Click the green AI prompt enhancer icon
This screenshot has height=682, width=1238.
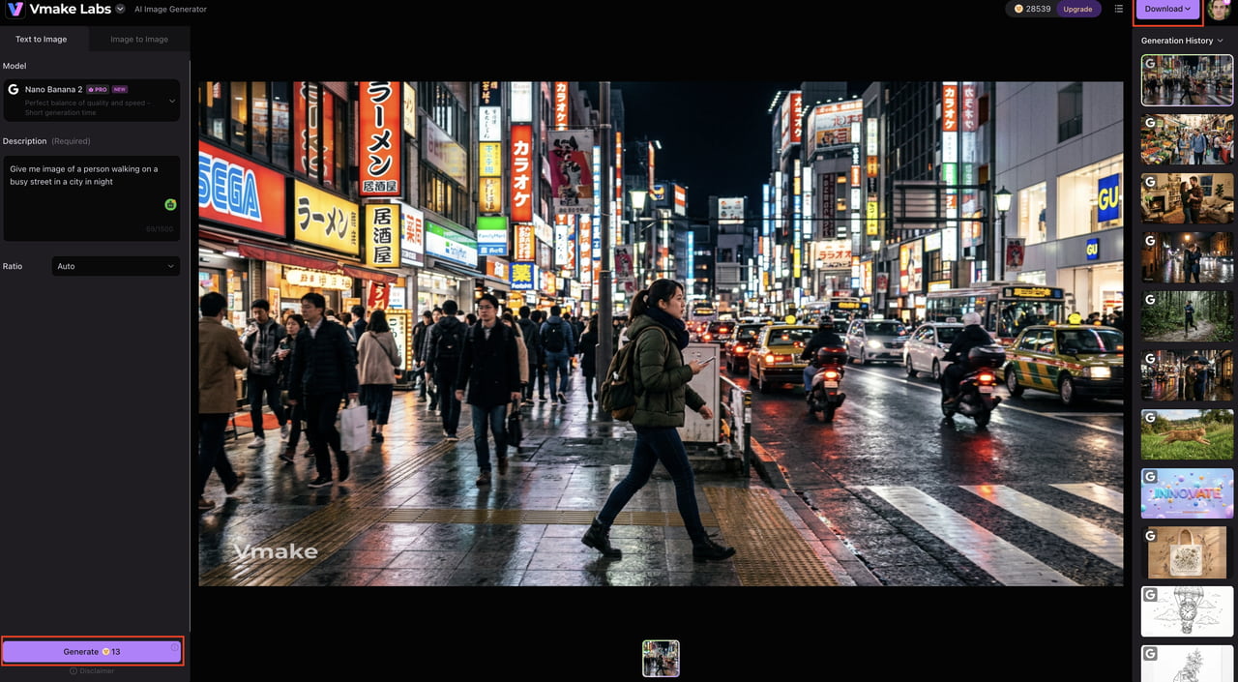170,204
